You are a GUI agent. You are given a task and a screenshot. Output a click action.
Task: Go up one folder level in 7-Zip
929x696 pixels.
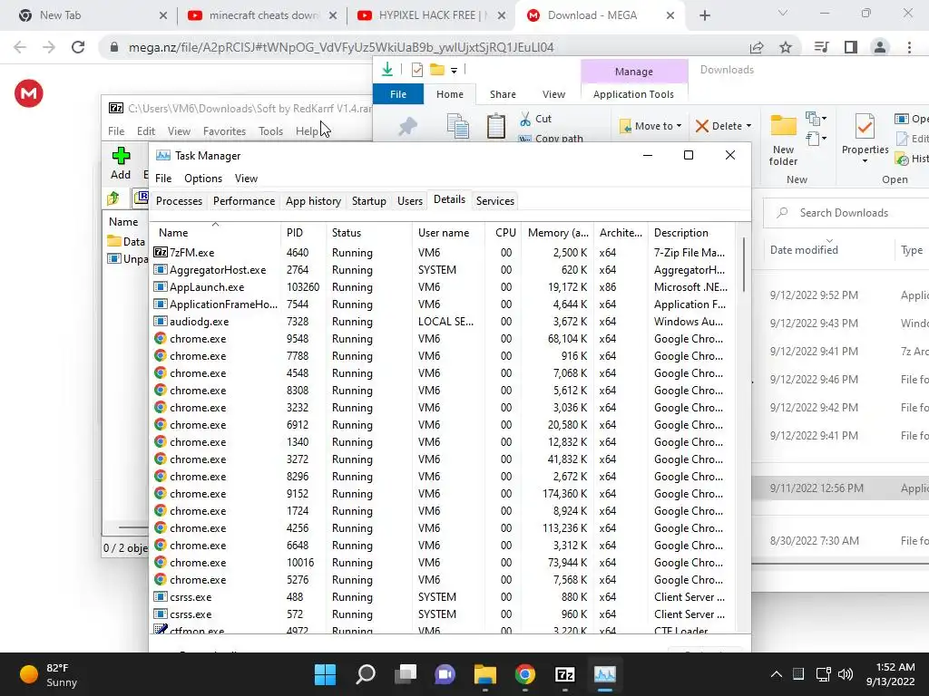(113, 198)
